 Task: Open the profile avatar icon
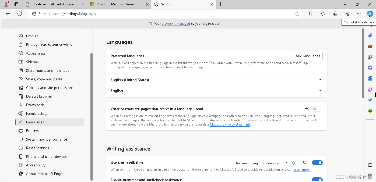[6, 4]
